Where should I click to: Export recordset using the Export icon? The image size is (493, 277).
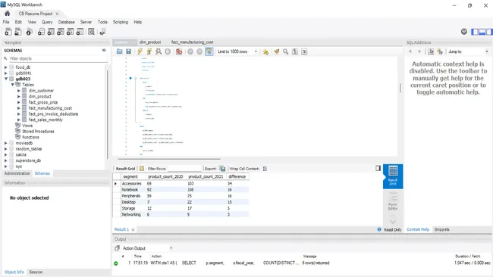tap(222, 169)
